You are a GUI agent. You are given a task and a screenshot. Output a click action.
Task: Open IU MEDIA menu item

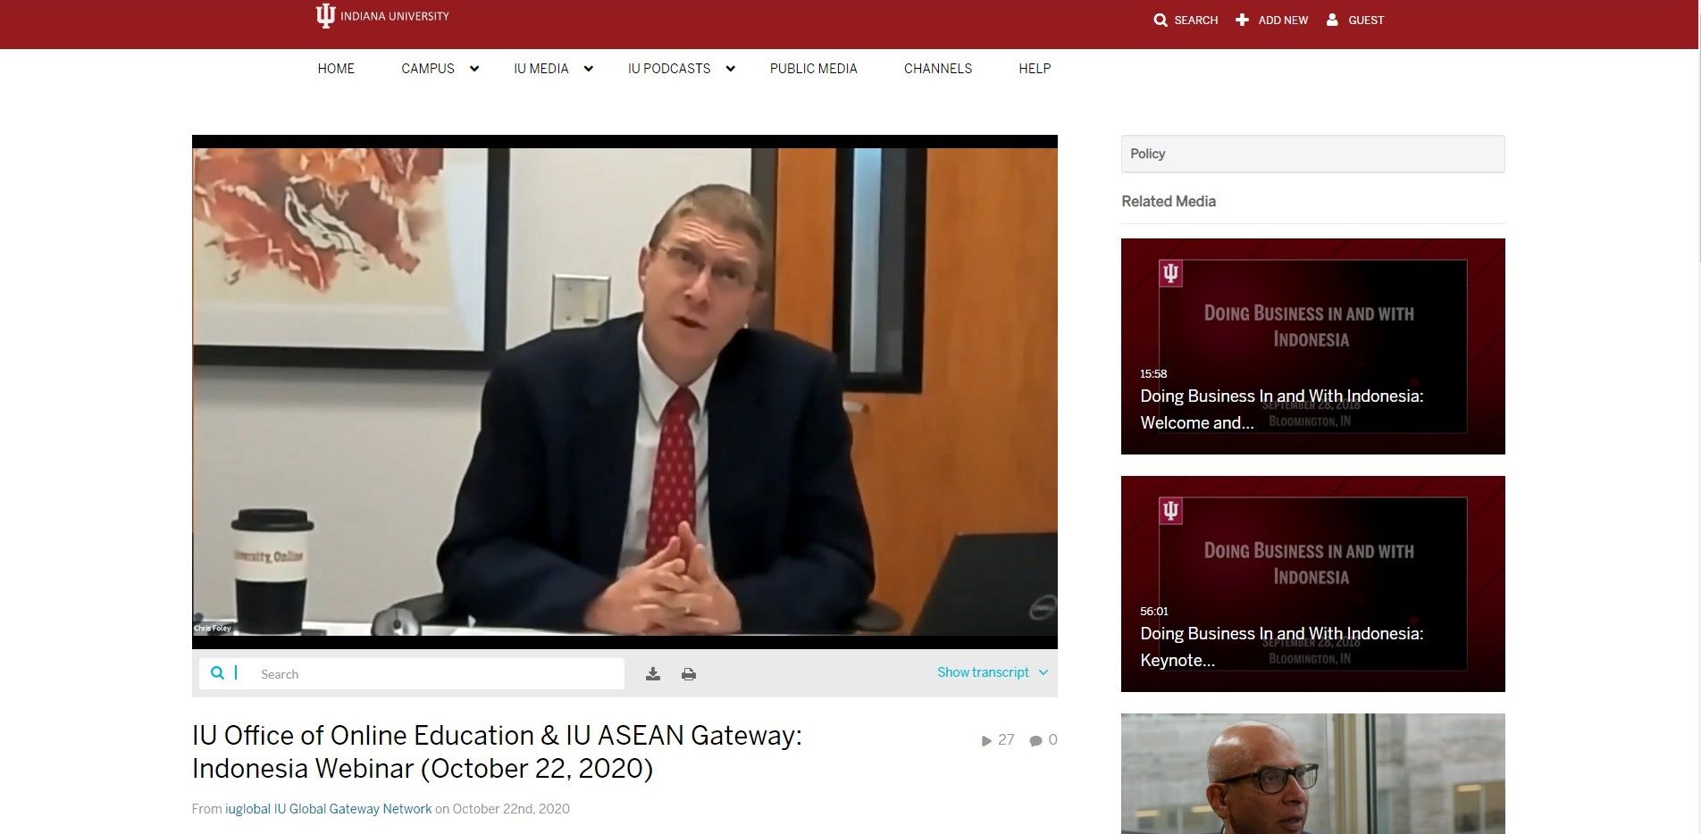click(541, 69)
